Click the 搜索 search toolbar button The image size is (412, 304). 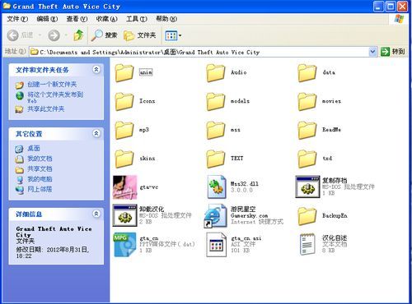[x=104, y=35]
